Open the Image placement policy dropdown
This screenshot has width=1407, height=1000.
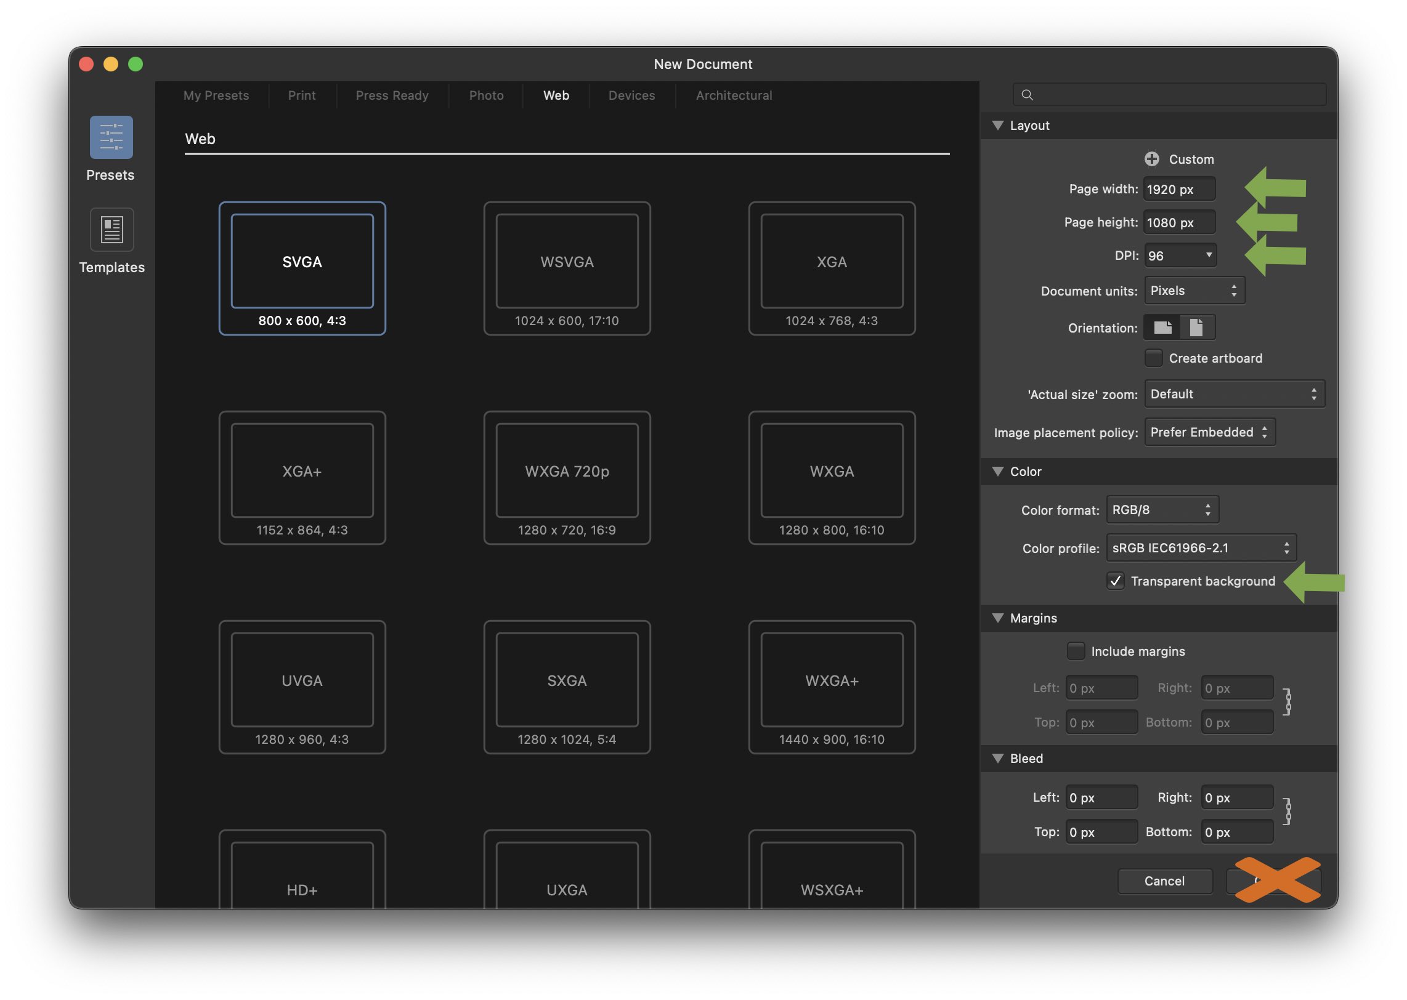click(1209, 432)
